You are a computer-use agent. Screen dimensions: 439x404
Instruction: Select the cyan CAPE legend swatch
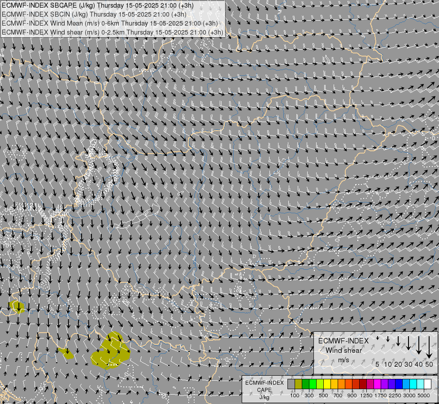(413, 384)
